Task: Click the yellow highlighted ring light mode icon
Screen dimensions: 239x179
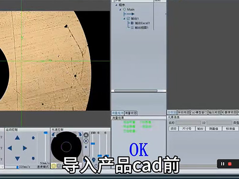Action: [x=54, y=166]
